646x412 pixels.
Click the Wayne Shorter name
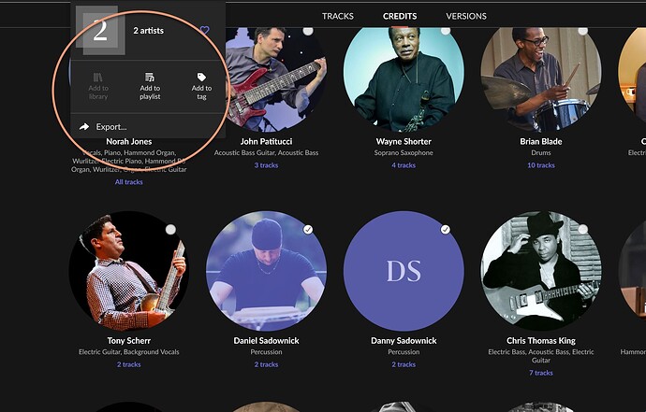coord(404,141)
